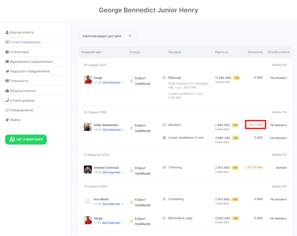Image resolution: width=297 pixels, height=236 pixels.
Task: Click the Статистика pie chart icon
Action: [x=7, y=52]
